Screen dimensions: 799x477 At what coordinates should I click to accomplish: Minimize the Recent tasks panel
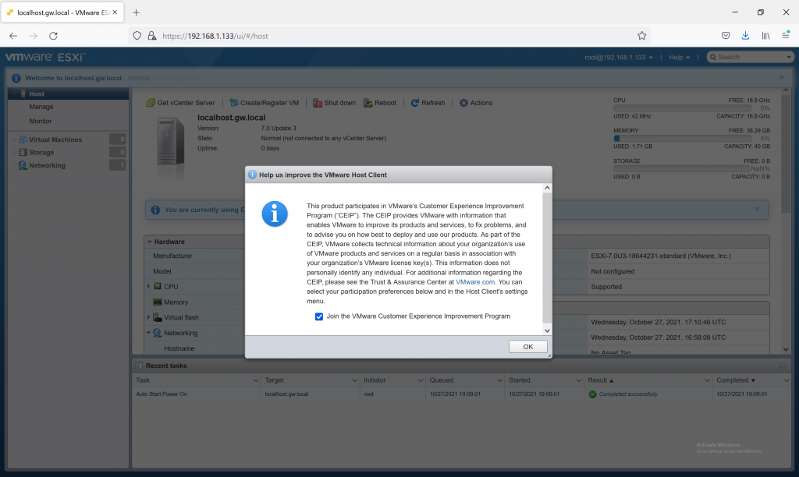[782, 366]
